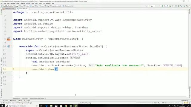Open Chrome from taskbar
This screenshot has height=107, width=191.
(x=66, y=106)
